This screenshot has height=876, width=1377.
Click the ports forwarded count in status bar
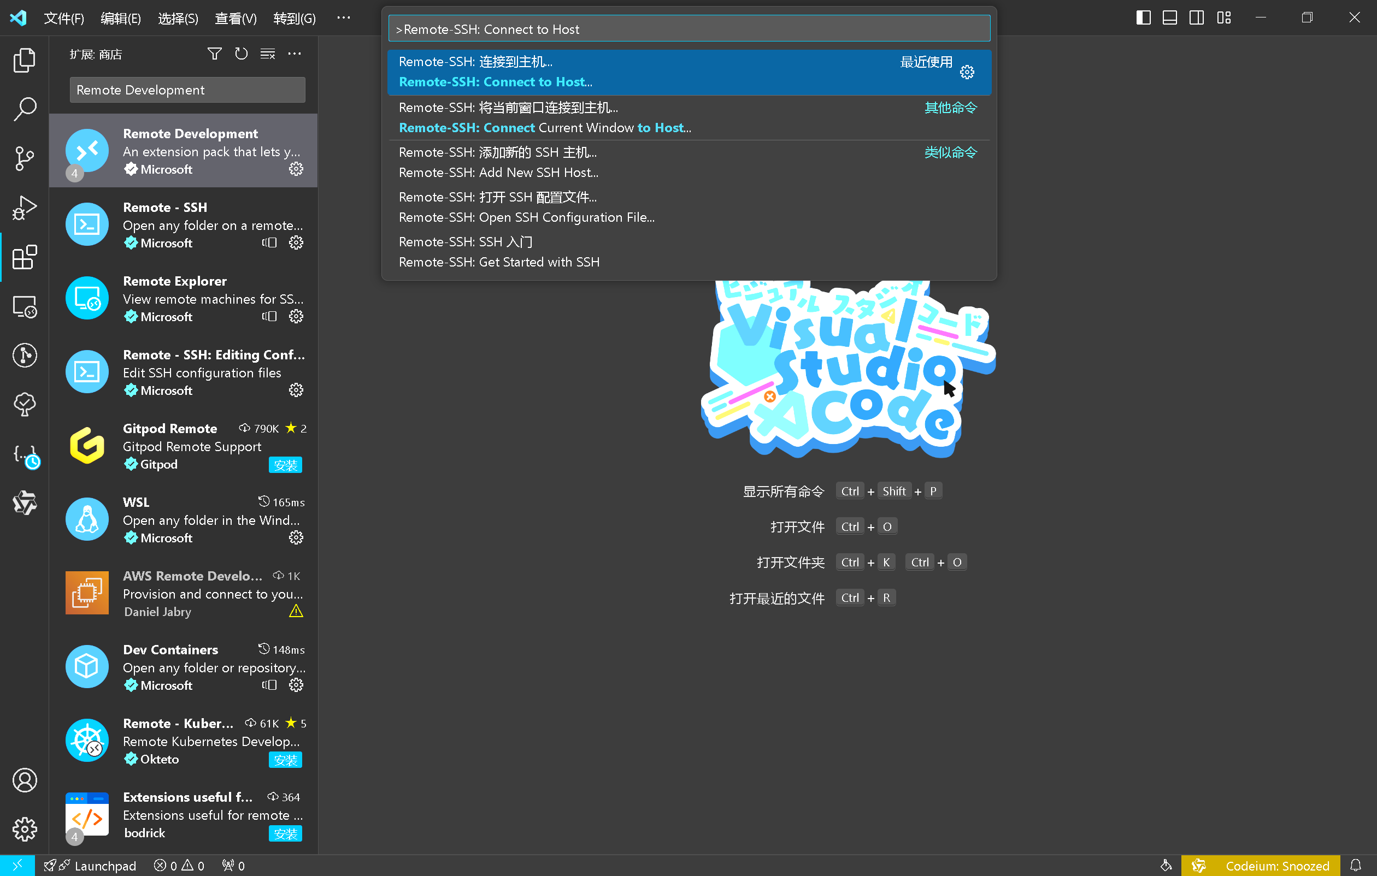(233, 866)
